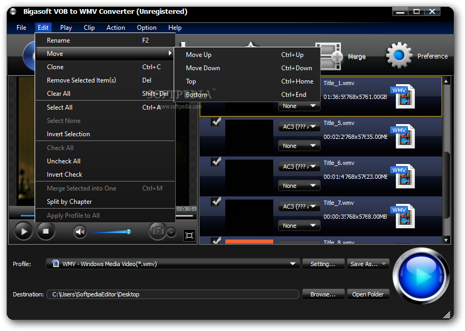Choose Rename from the Edit menu
Image resolution: width=465 pixels, height=331 pixels.
tap(105, 40)
